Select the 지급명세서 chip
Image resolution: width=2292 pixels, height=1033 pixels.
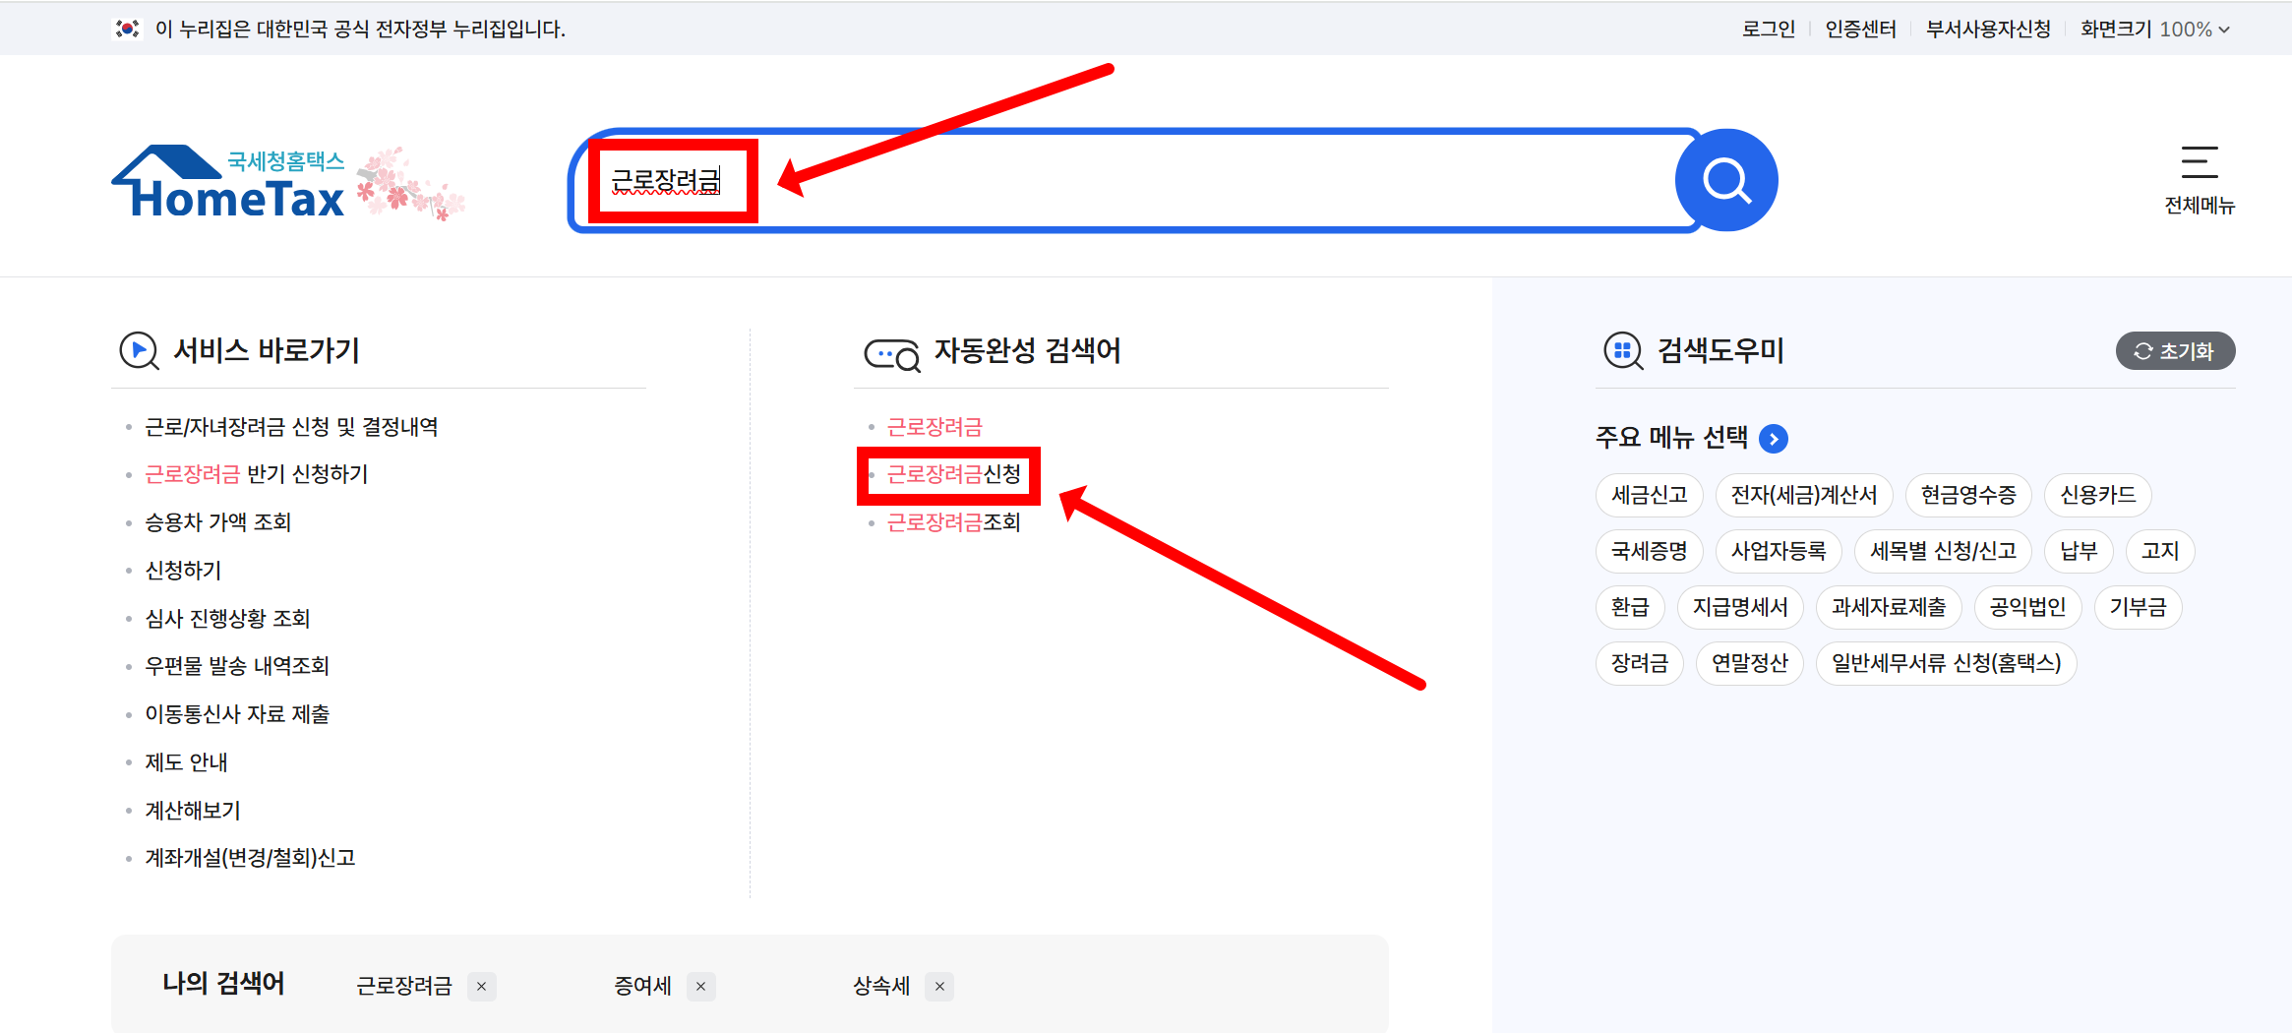click(x=1740, y=607)
